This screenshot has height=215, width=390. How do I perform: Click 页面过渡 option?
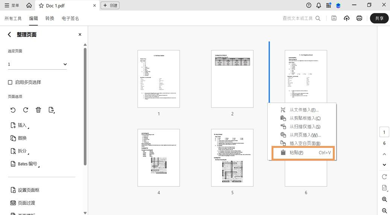pyautogui.click(x=23, y=203)
